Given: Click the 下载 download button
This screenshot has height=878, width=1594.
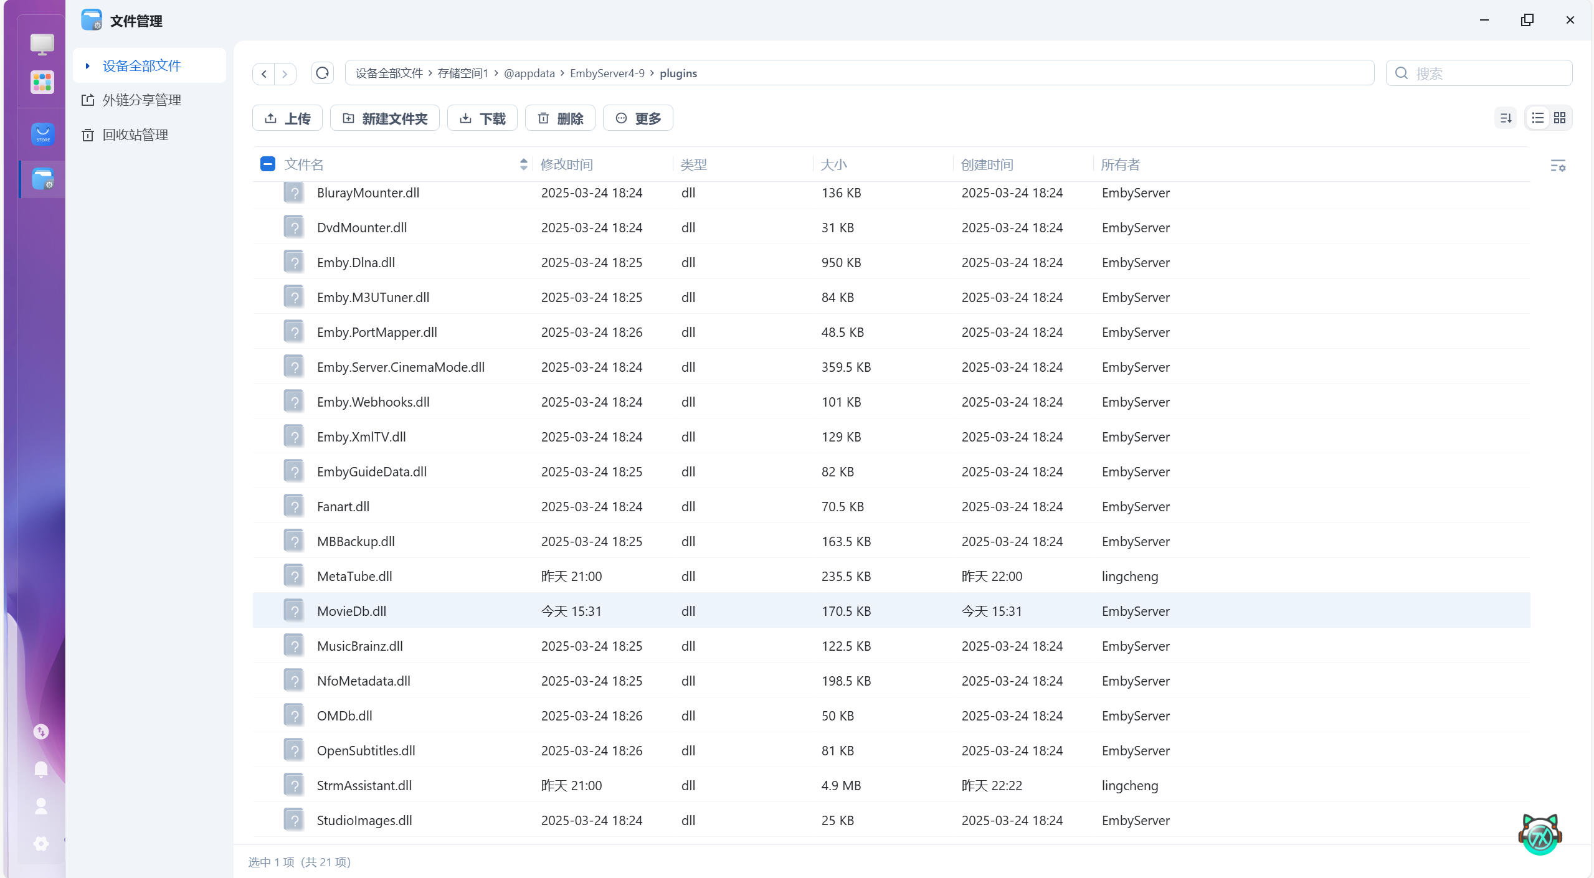Looking at the screenshot, I should (482, 118).
